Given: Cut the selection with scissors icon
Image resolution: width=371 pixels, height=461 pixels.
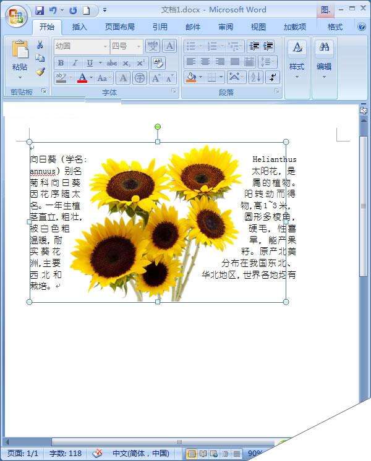Looking at the screenshot, I should [40, 44].
